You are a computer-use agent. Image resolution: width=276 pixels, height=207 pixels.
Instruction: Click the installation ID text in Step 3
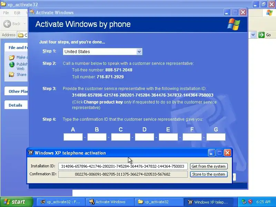[x=142, y=95]
